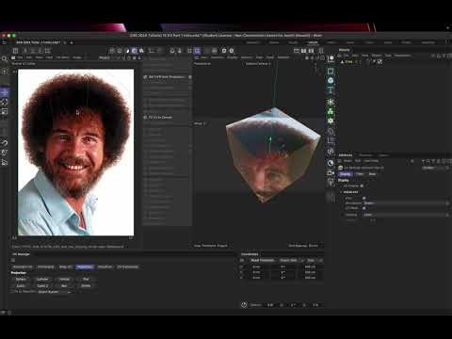Switch to the Projection tab in UV Manager
Viewport: 452px width, 339px height.
click(x=85, y=266)
